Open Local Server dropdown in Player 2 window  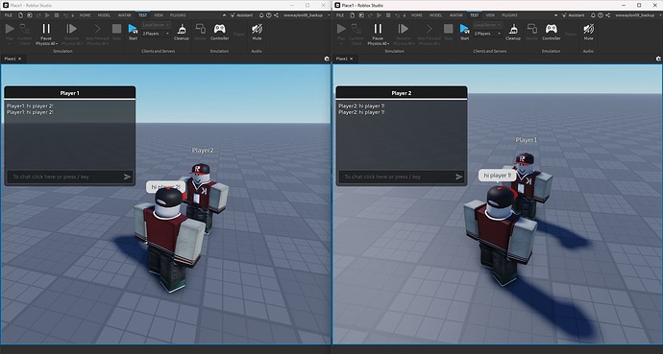point(487,25)
